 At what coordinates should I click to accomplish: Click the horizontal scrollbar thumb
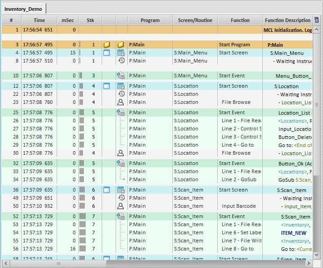point(58,264)
